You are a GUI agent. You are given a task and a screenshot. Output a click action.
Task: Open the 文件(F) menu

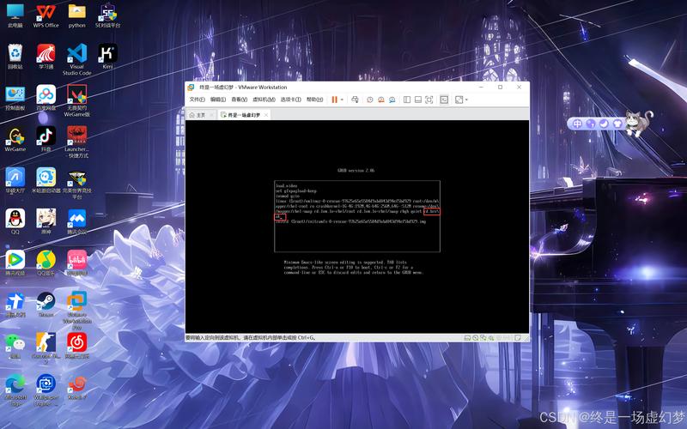point(197,100)
